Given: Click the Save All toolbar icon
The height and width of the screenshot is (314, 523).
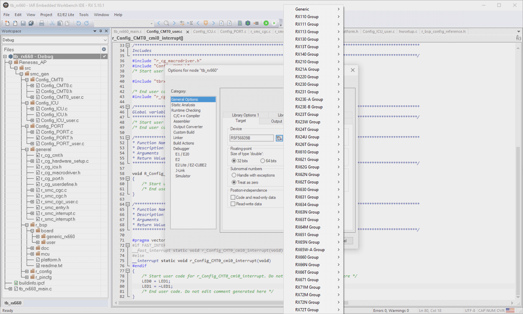Looking at the screenshot, I should 31,23.
